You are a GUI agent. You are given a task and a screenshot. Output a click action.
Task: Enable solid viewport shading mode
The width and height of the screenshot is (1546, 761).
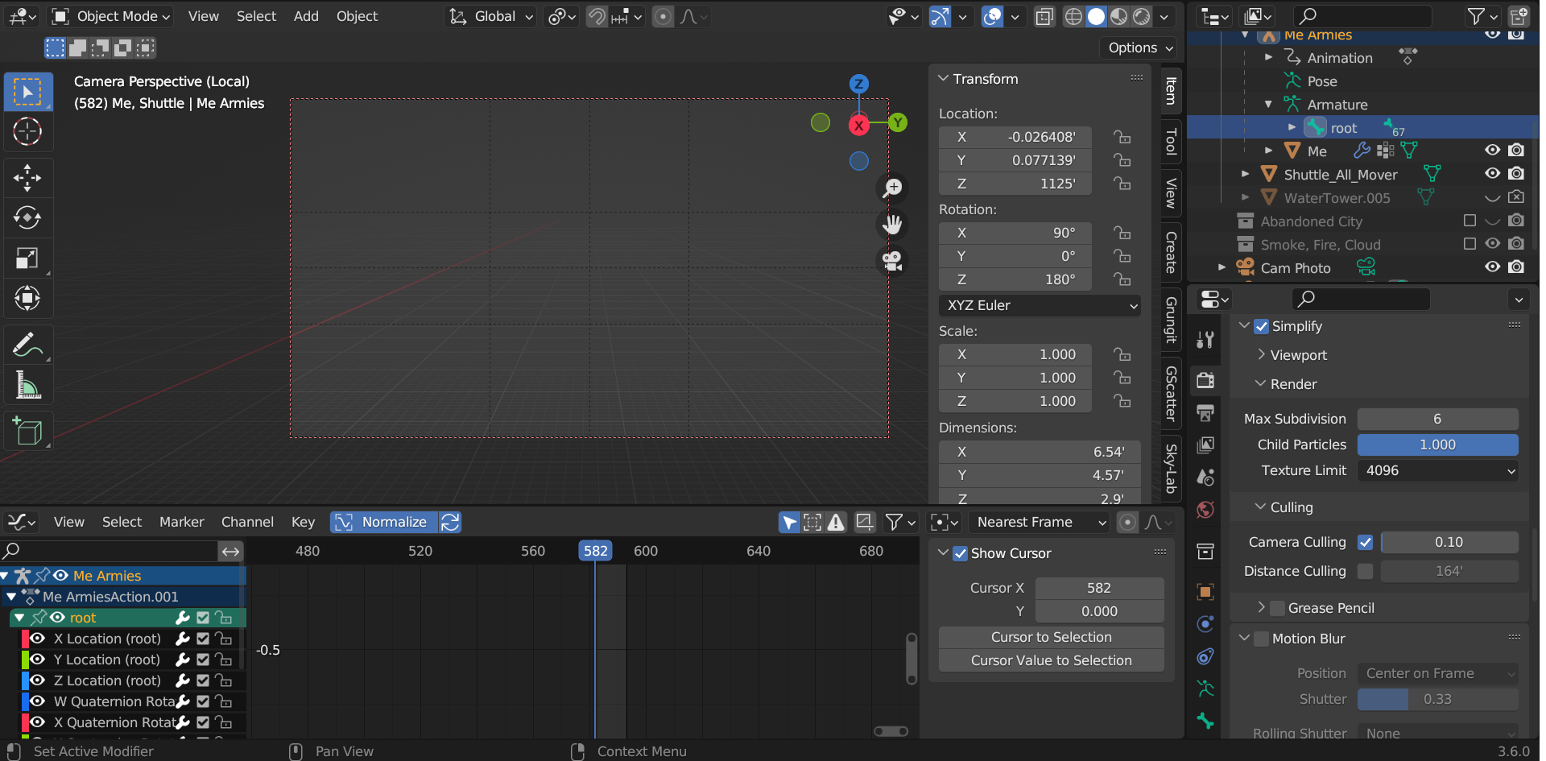[x=1096, y=16]
